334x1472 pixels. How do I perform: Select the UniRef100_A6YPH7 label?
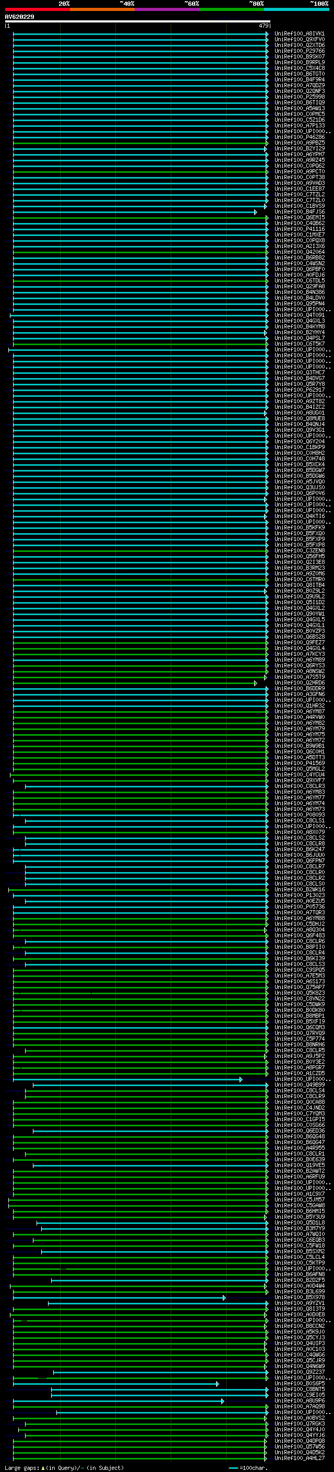click(299, 154)
